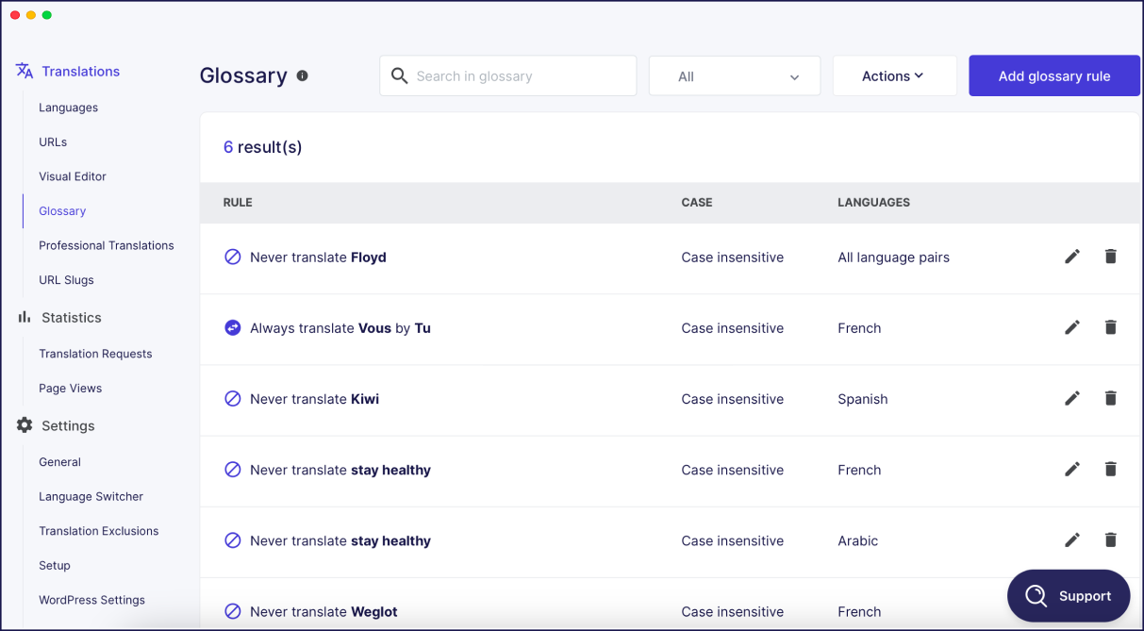This screenshot has height=631, width=1144.
Task: Open the Support chat
Action: click(1069, 595)
